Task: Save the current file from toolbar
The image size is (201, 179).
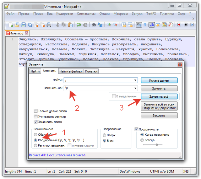Action: 23,24
